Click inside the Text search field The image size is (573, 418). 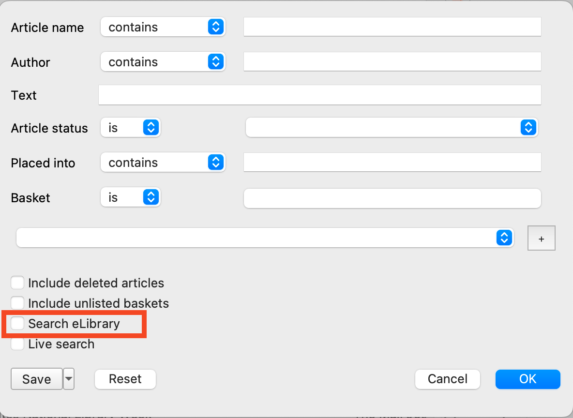319,95
